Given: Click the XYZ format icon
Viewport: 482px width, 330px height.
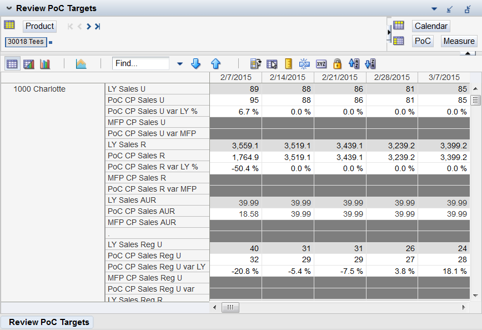Looking at the screenshot, I should pos(321,64).
